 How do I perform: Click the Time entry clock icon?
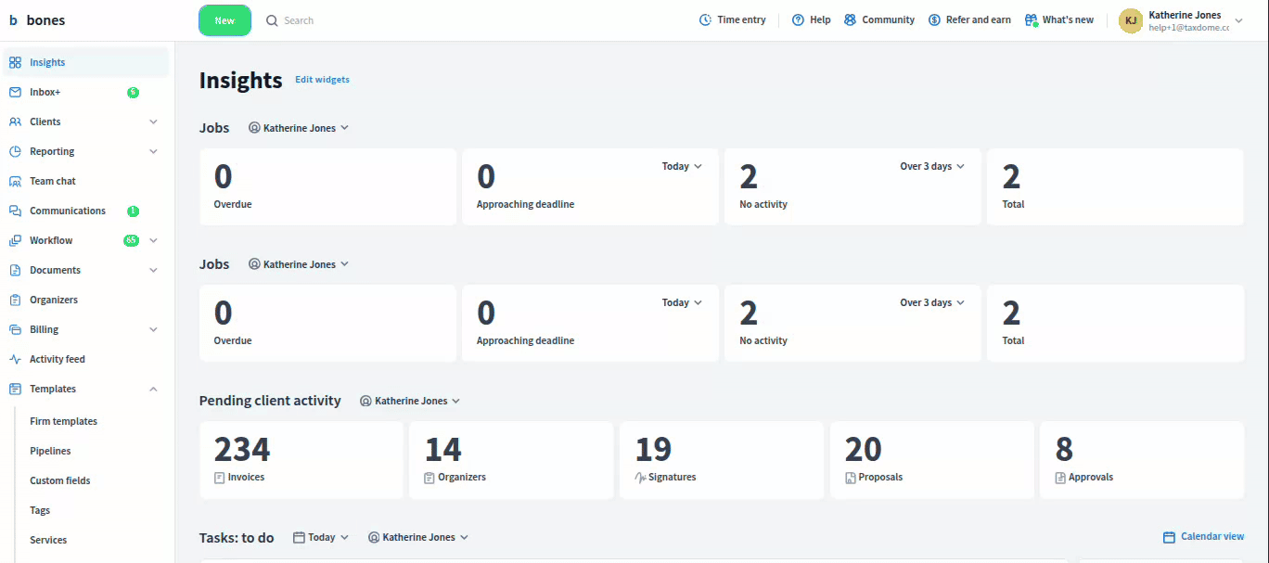(x=706, y=19)
